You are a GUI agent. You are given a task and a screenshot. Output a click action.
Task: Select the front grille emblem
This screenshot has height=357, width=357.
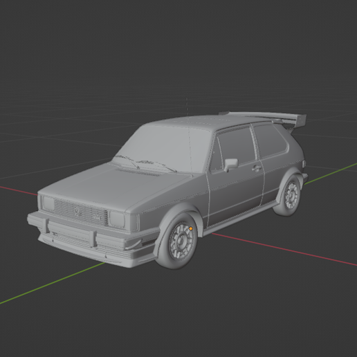click(x=77, y=212)
